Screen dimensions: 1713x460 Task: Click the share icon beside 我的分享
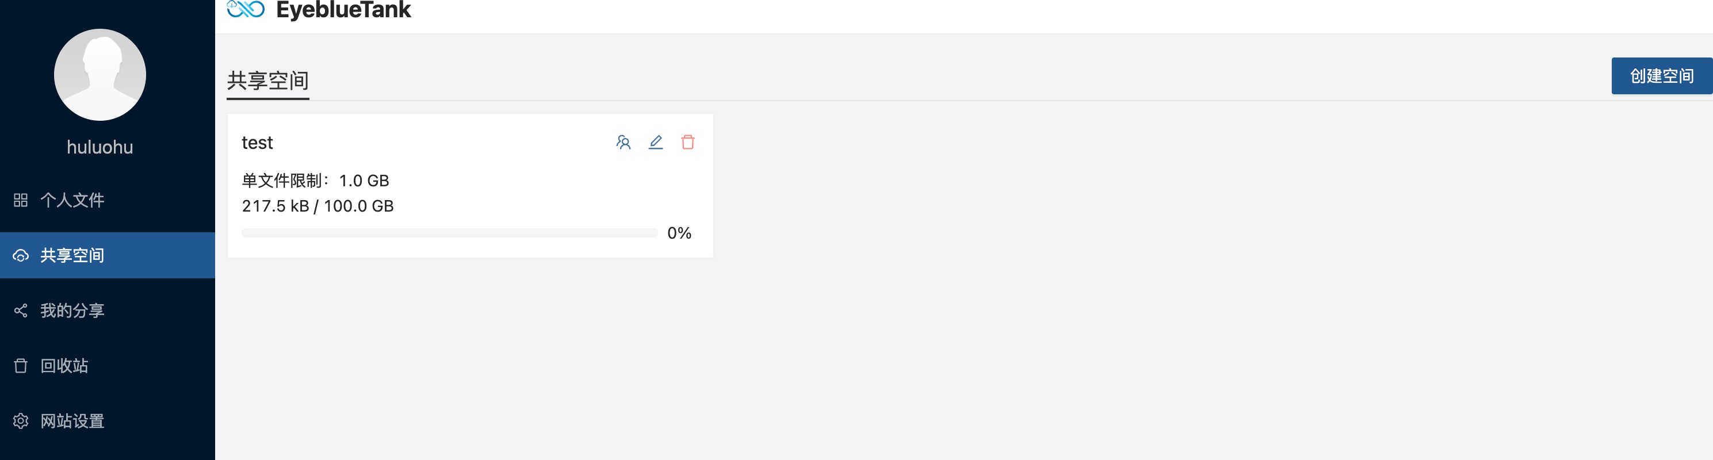coord(21,310)
